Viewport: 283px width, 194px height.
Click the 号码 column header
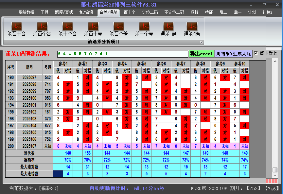click(x=48, y=67)
